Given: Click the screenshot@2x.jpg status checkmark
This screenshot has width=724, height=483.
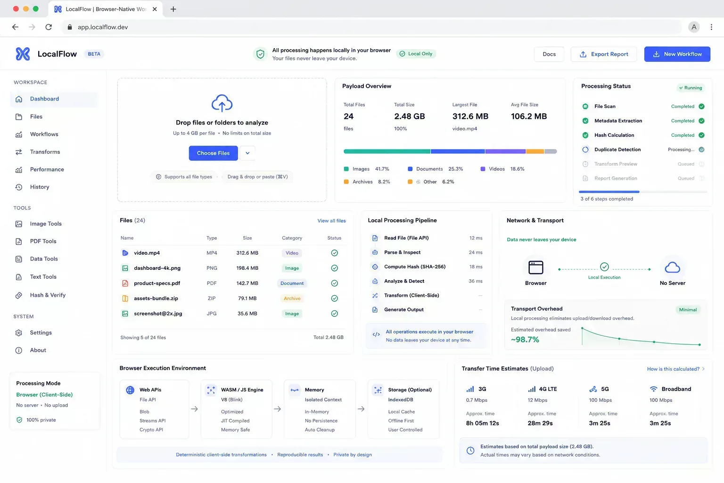Looking at the screenshot, I should pos(334,313).
